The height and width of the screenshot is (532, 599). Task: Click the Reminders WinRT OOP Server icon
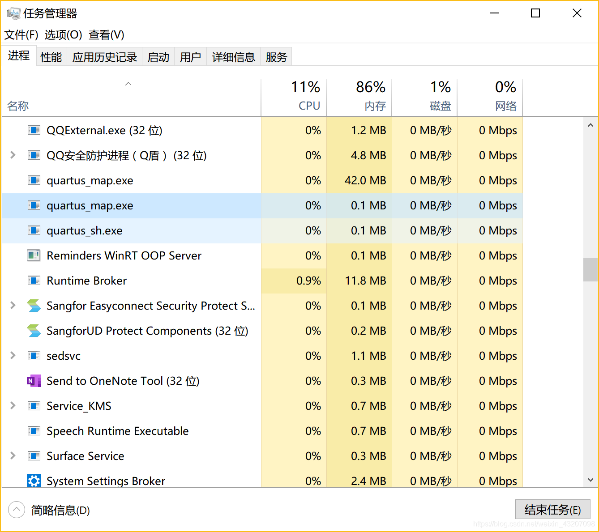click(x=34, y=255)
